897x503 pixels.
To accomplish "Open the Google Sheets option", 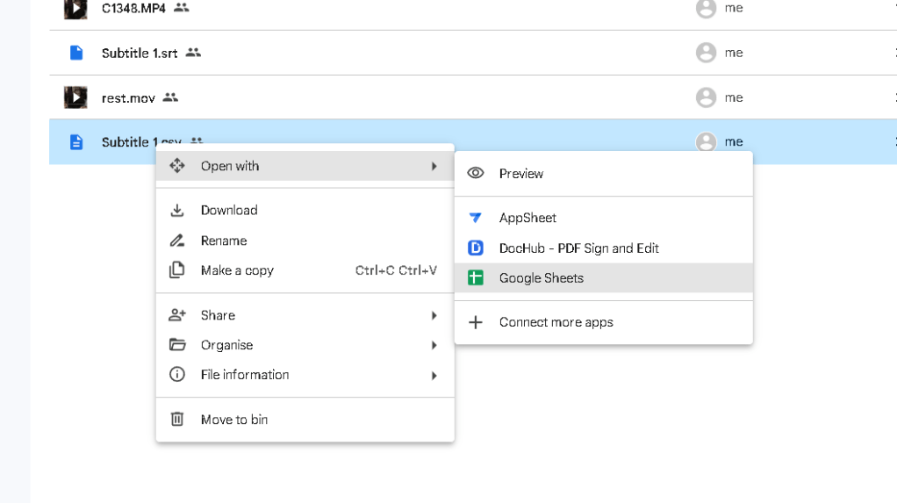I will 604,278.
